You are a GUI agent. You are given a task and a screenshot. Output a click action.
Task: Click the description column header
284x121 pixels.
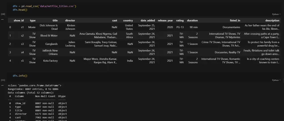pos(272,20)
